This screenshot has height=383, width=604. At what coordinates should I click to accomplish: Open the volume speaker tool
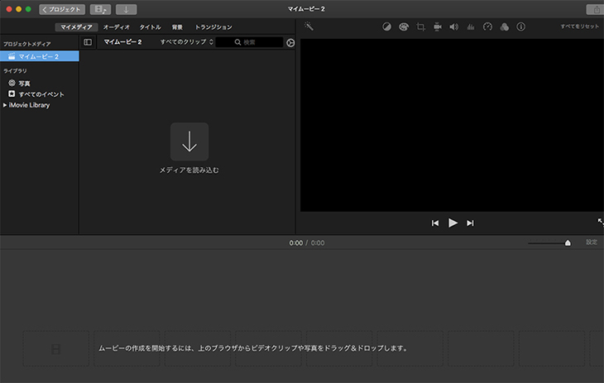(454, 26)
